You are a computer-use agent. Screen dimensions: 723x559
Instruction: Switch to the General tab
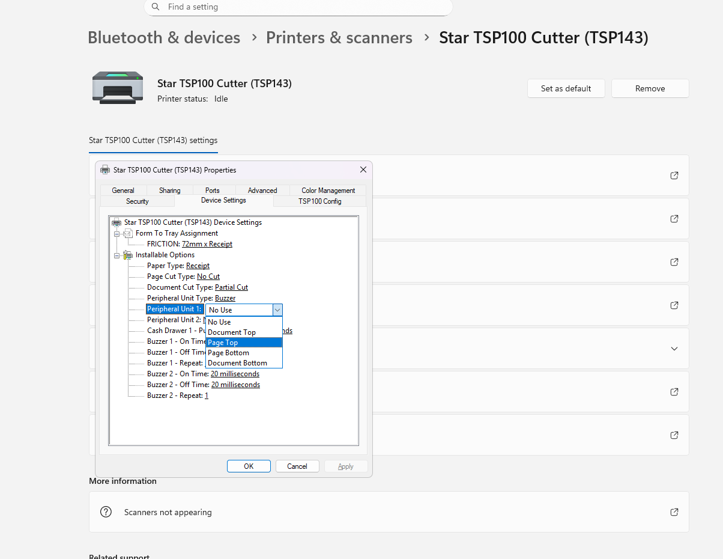pyautogui.click(x=123, y=191)
